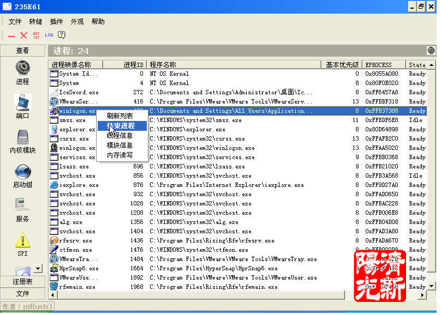This screenshot has height=315, width=441.
Task: Click the iexplore.exe process icon
Action: coord(53,185)
